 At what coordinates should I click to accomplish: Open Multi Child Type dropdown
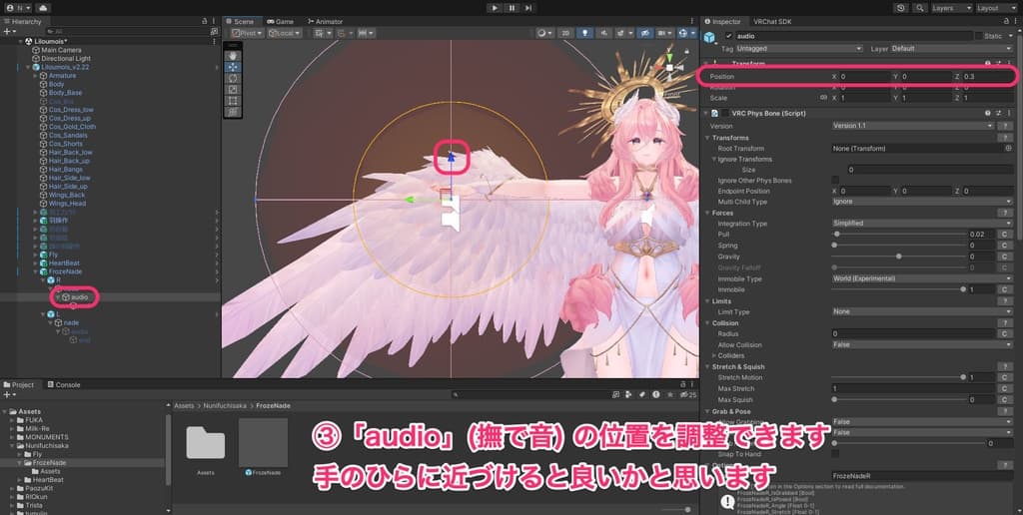[922, 202]
